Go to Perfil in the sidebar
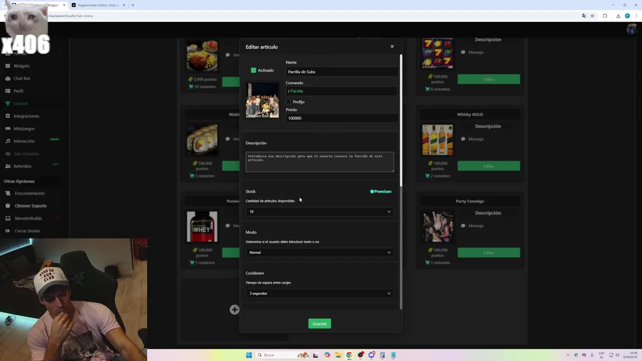Image resolution: width=642 pixels, height=361 pixels. 18,91
